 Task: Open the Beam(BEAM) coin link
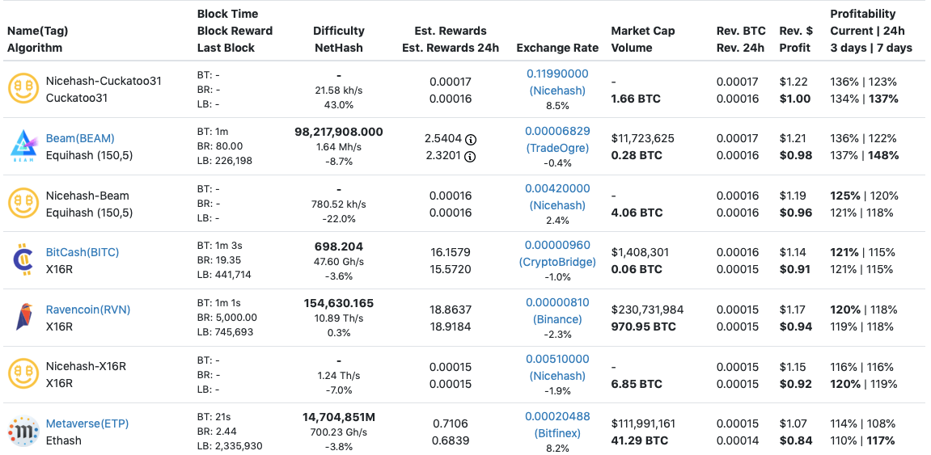click(x=80, y=138)
